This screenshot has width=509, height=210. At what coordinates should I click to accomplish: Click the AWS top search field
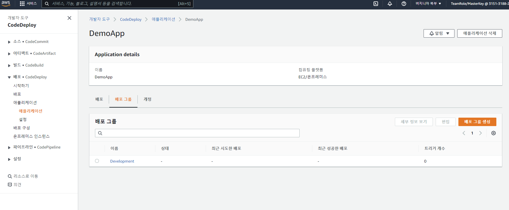117,4
